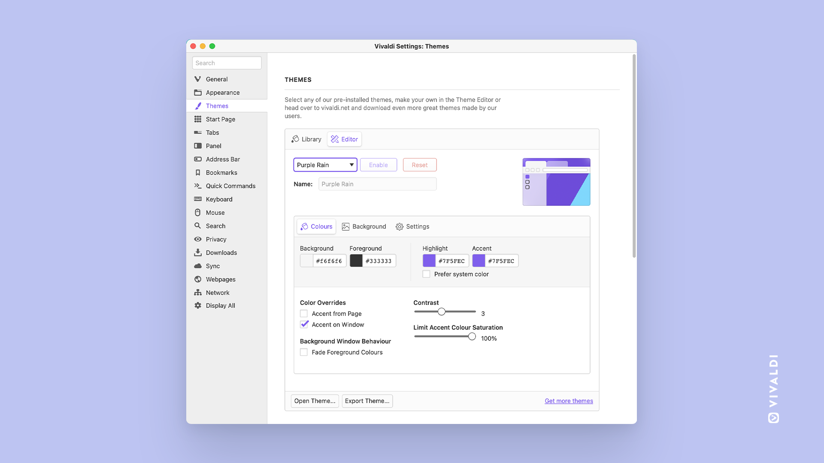Open a theme file with Open Theme
This screenshot has height=463, width=824.
pos(314,401)
